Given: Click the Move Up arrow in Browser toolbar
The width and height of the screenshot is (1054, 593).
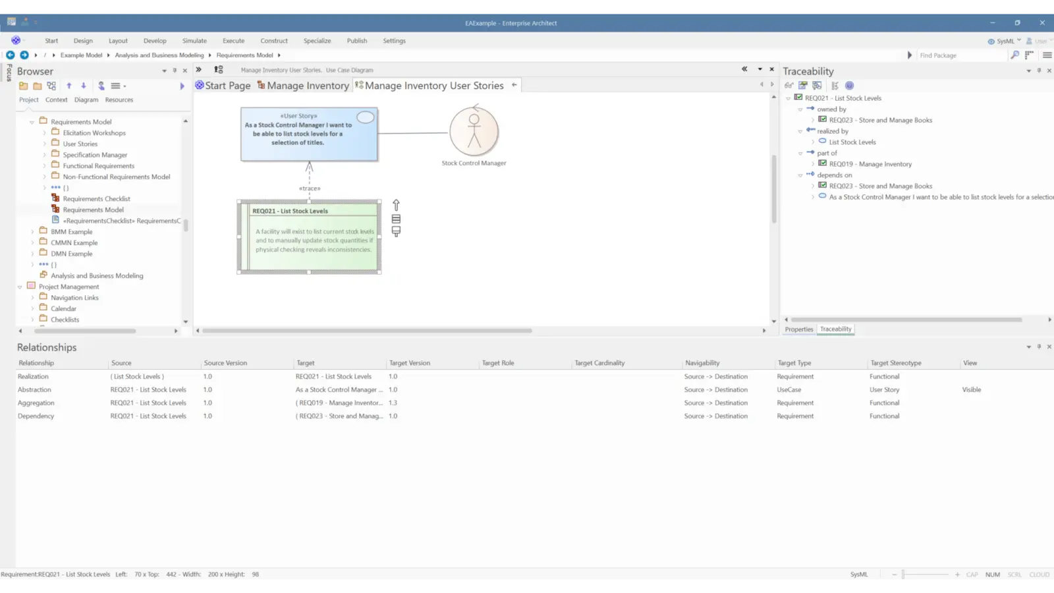Looking at the screenshot, I should pyautogui.click(x=69, y=86).
